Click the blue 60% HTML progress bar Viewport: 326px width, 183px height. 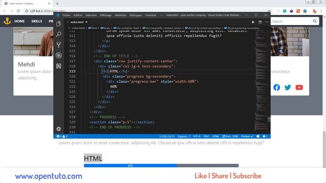tap(130, 166)
